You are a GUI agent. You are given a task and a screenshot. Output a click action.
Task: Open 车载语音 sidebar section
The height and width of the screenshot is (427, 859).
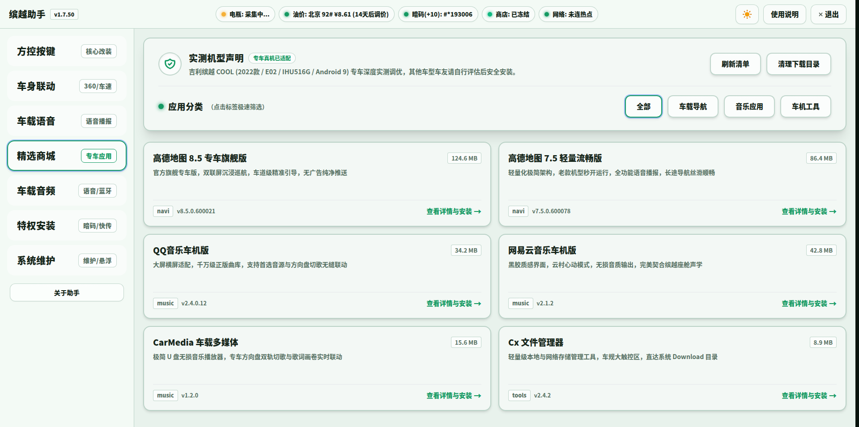pyautogui.click(x=67, y=121)
